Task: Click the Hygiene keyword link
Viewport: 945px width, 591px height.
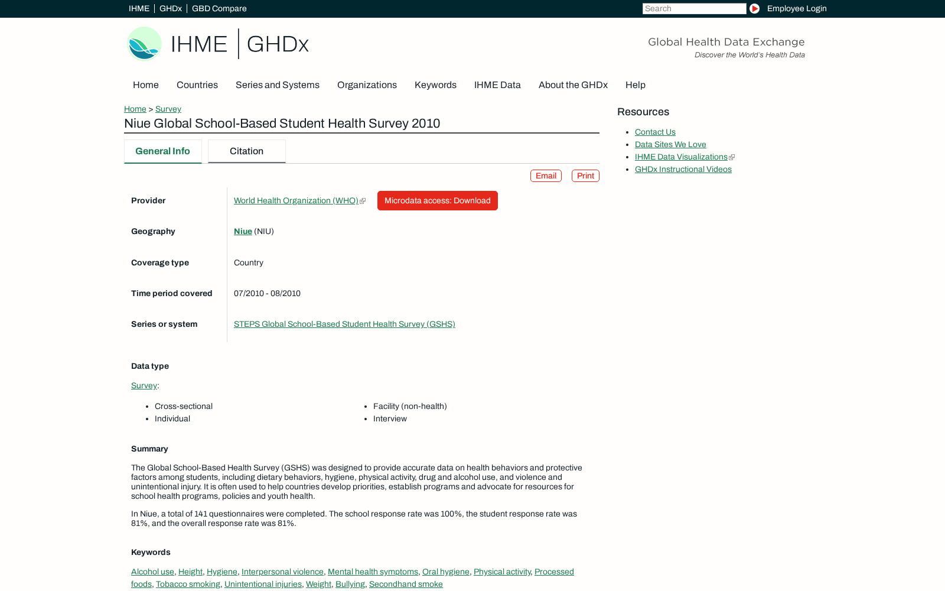Action: (222, 572)
